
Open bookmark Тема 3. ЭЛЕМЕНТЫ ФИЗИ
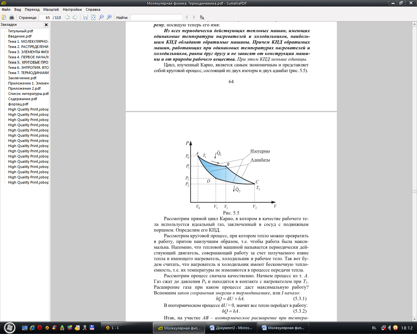(28, 52)
